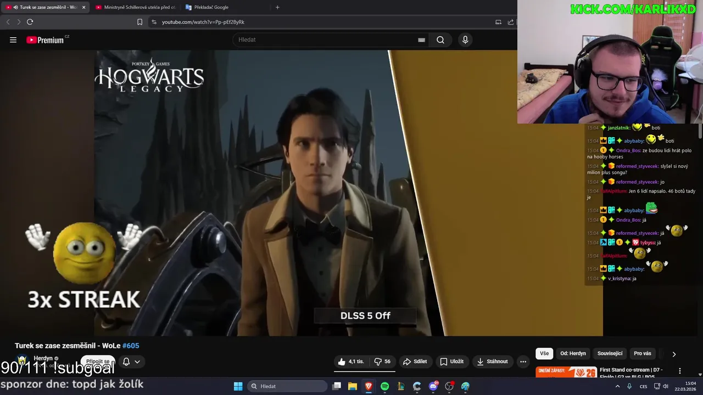Viewport: 703px width, 395px height.
Task: Select the 'Turek se zase zesměšnil' tab
Action: 46,7
